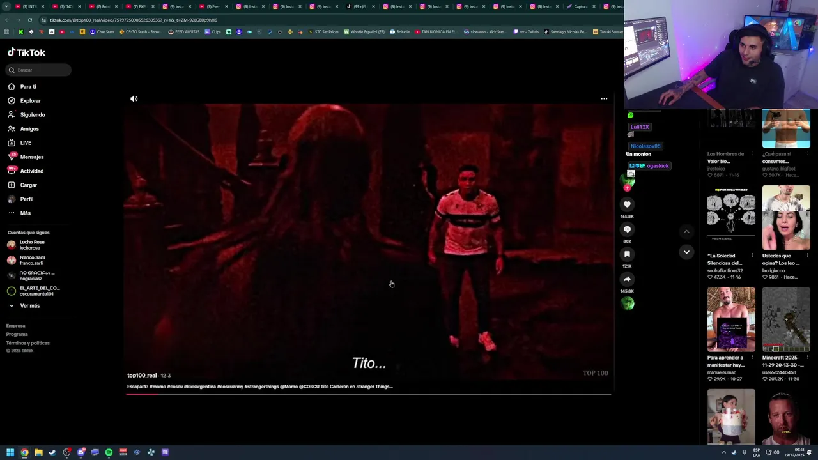Open the Windows Start menu
Viewport: 818px width, 460px height.
tap(10, 452)
